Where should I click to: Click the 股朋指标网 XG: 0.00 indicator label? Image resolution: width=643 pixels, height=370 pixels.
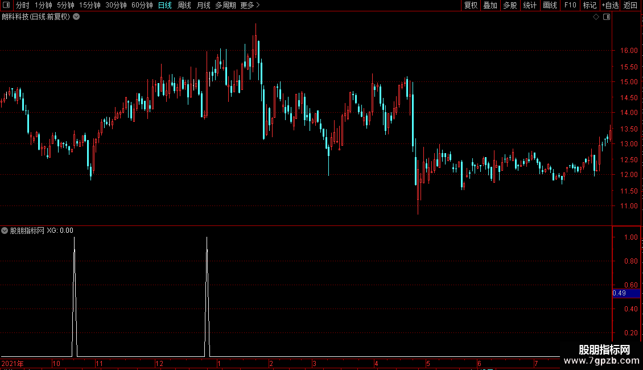click(x=42, y=231)
